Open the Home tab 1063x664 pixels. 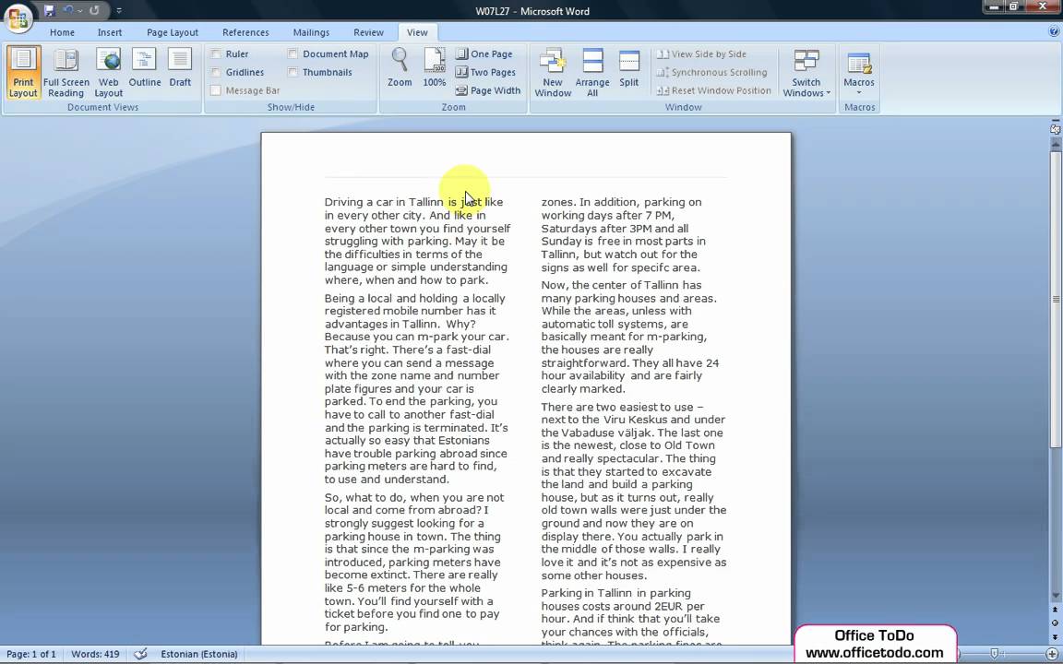[x=62, y=32]
